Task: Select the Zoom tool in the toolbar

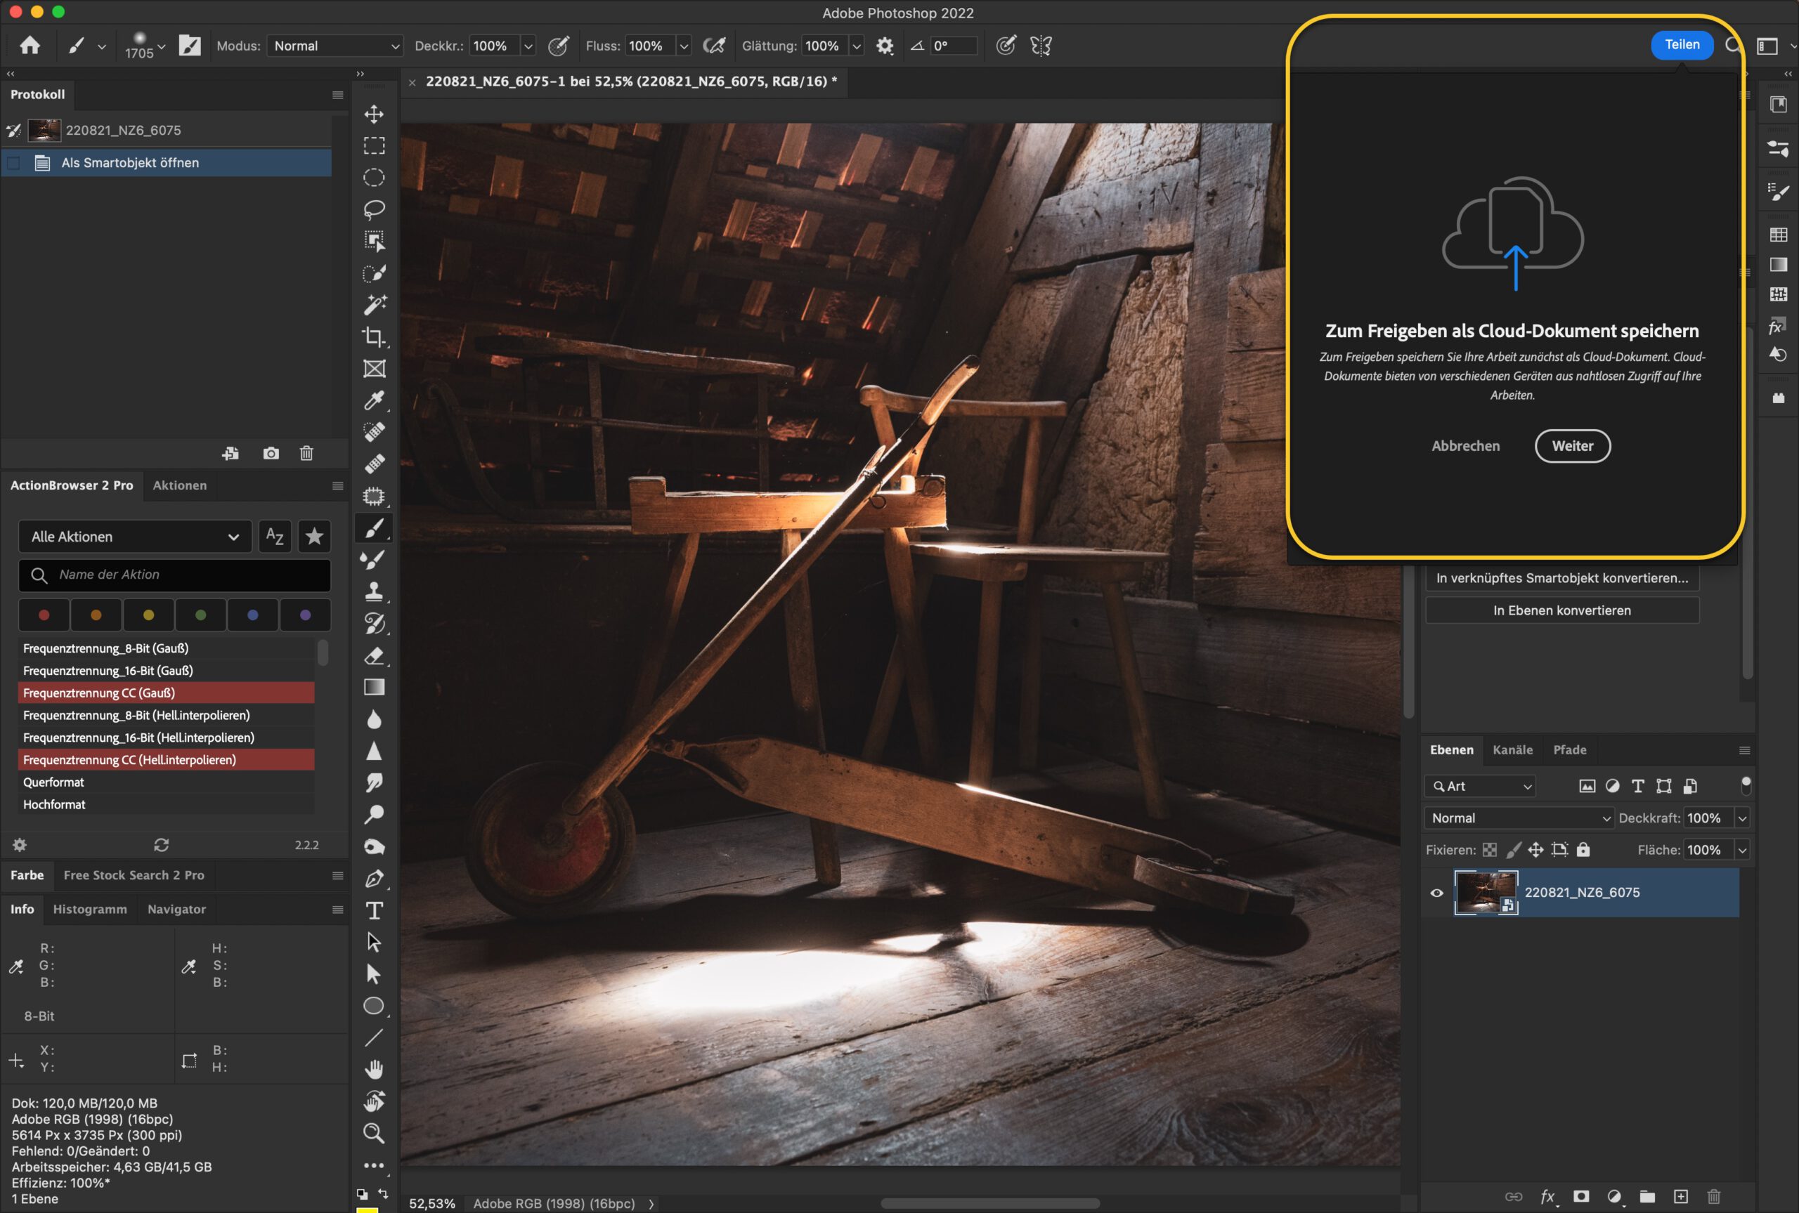Action: [374, 1134]
